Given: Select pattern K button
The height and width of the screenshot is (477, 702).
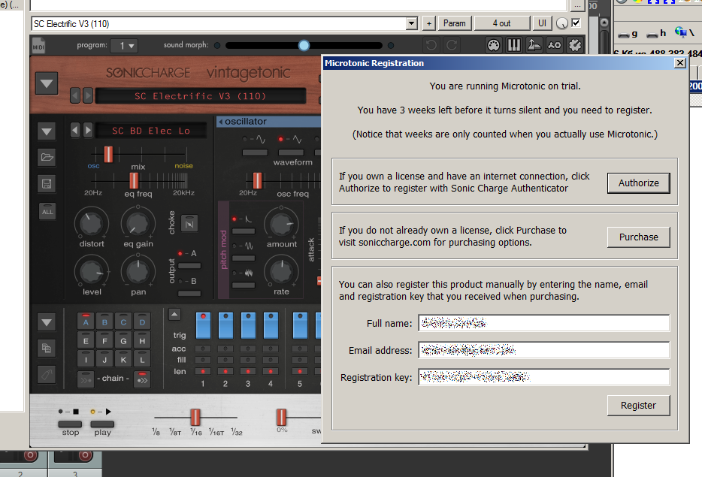Looking at the screenshot, I should coord(123,359).
